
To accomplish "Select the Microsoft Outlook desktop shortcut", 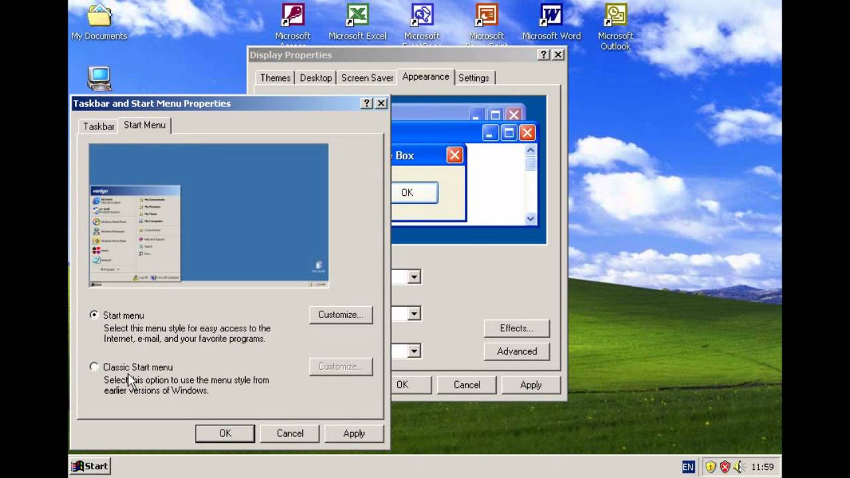I will coord(616,27).
